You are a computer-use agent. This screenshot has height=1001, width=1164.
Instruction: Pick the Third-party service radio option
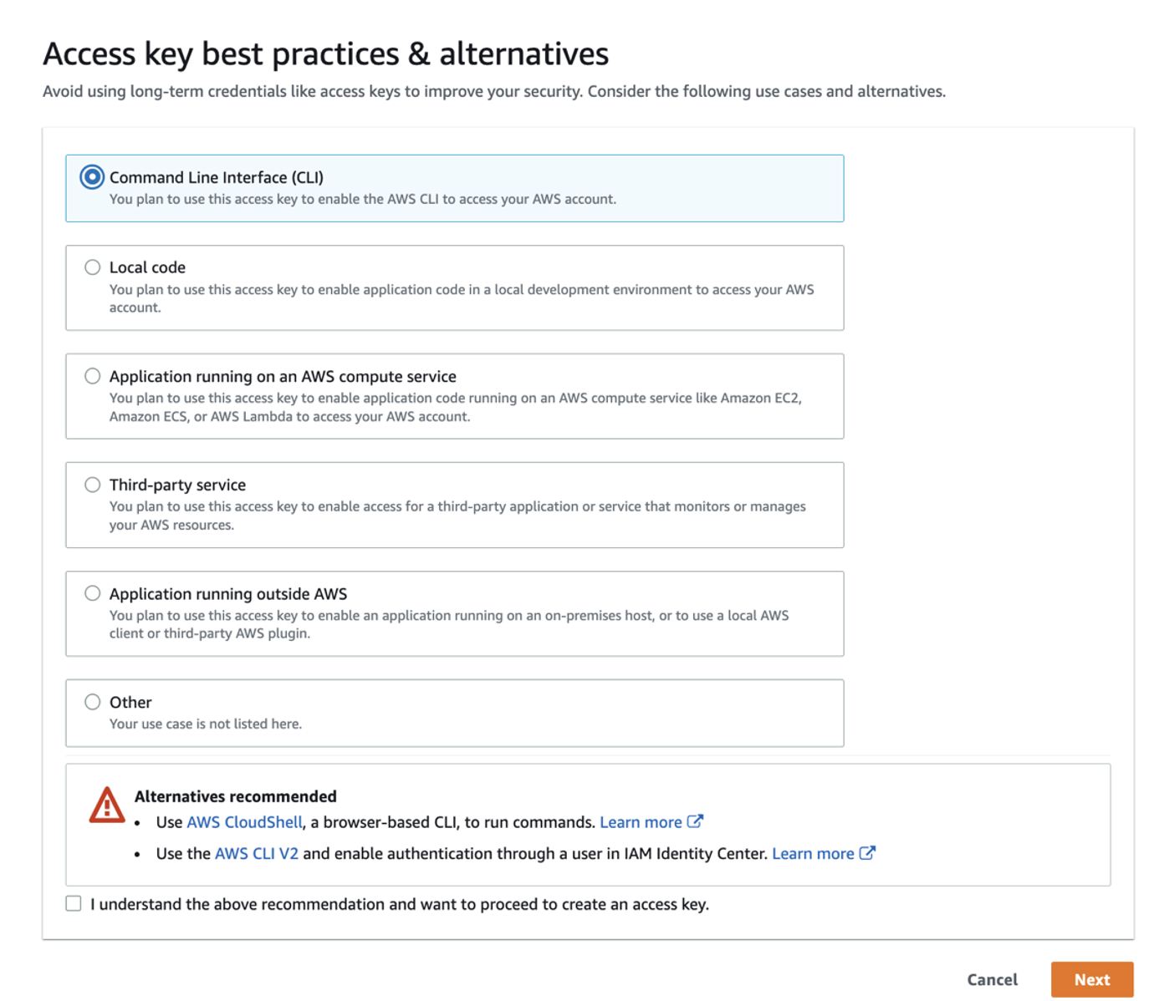tap(92, 485)
